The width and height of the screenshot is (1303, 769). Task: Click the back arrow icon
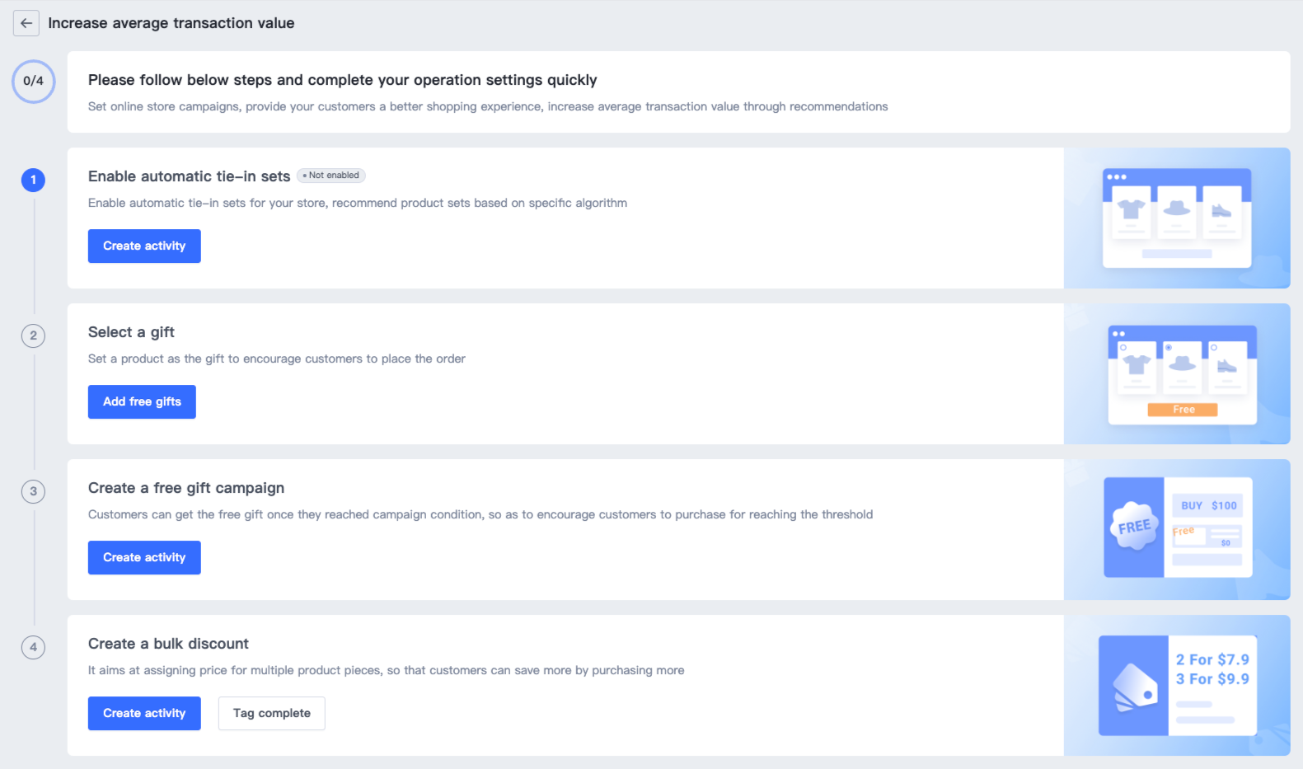(x=26, y=23)
